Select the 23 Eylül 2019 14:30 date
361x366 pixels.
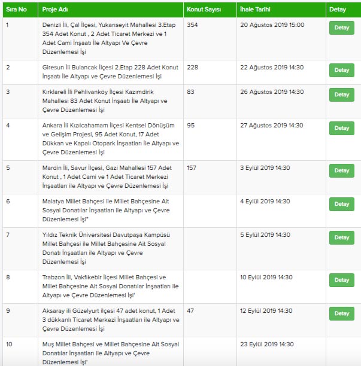pyautogui.click(x=266, y=344)
